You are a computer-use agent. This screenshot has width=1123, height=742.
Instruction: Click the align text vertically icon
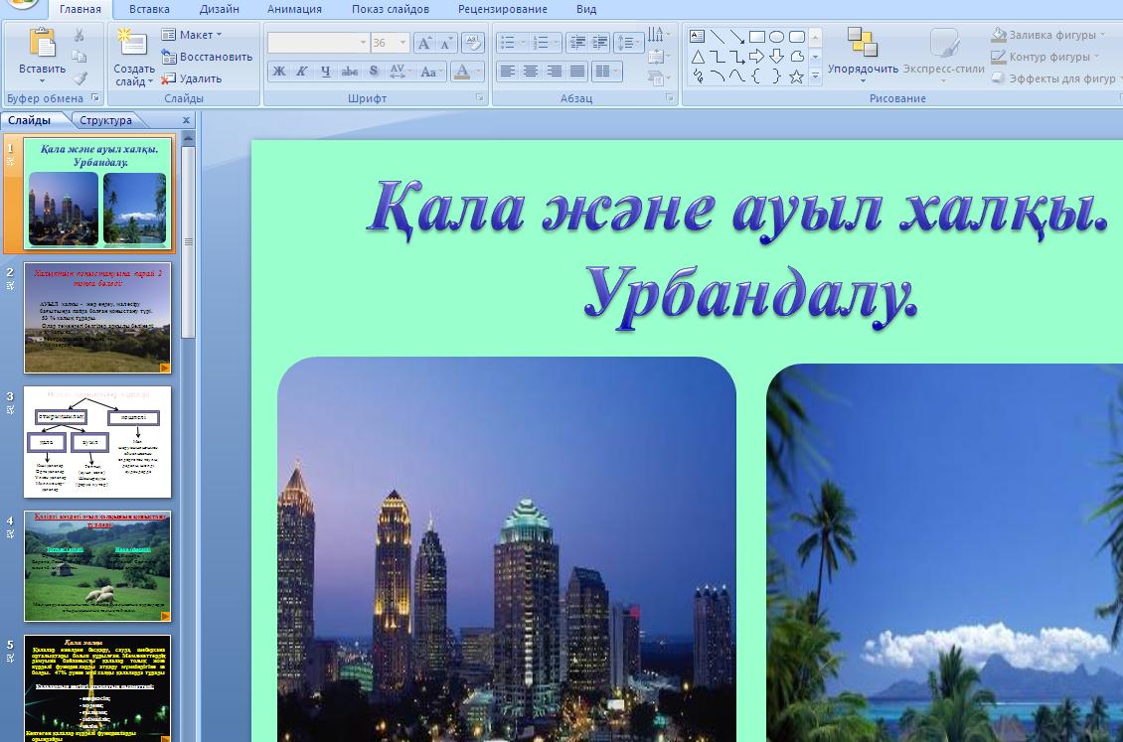[x=658, y=57]
